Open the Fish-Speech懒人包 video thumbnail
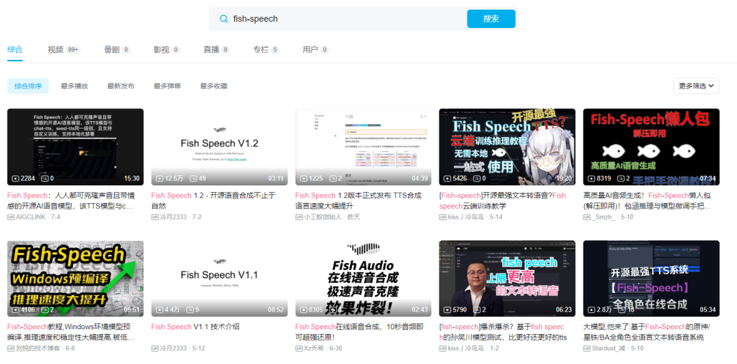The height and width of the screenshot is (364, 737). [x=651, y=147]
